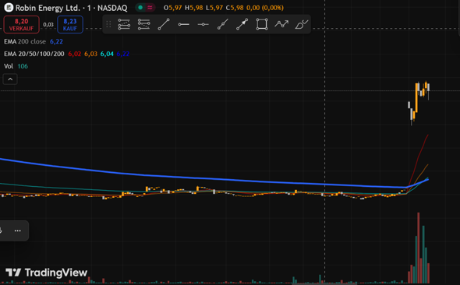Click the pink approximate-data indicator icon
The width and height of the screenshot is (460, 285).
150,8
